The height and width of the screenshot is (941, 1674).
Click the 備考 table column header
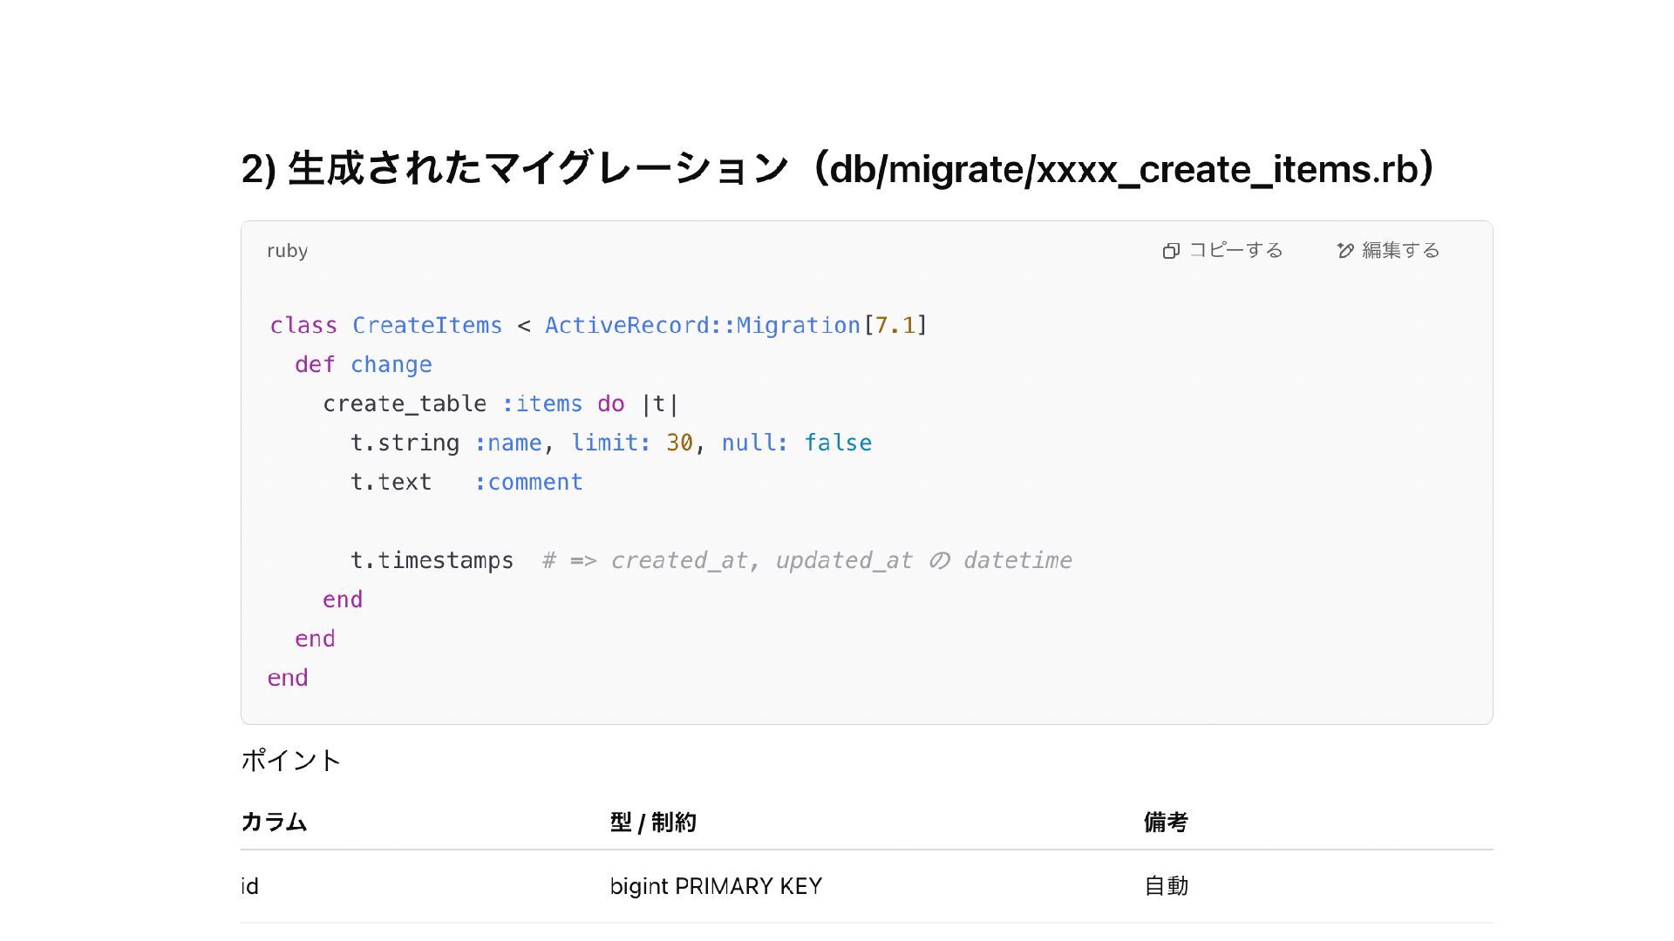pyautogui.click(x=1166, y=823)
